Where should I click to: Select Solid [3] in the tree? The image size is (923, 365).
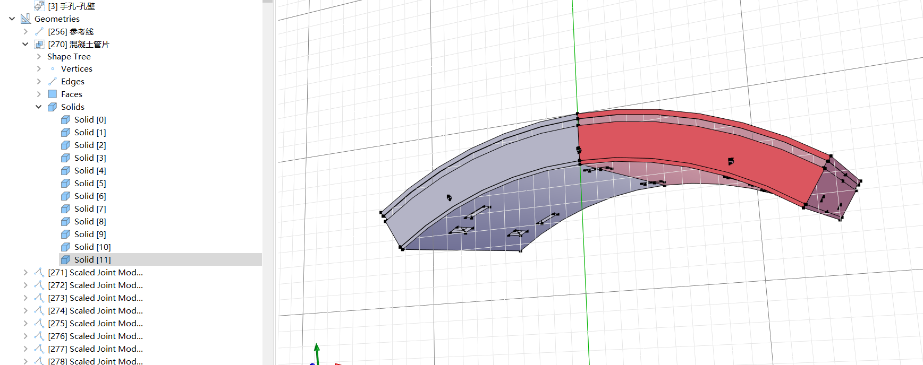(x=90, y=158)
